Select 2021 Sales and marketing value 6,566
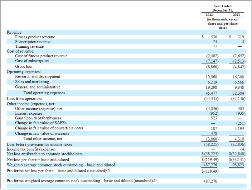The height and width of the screenshot is (190, 252). (239, 82)
